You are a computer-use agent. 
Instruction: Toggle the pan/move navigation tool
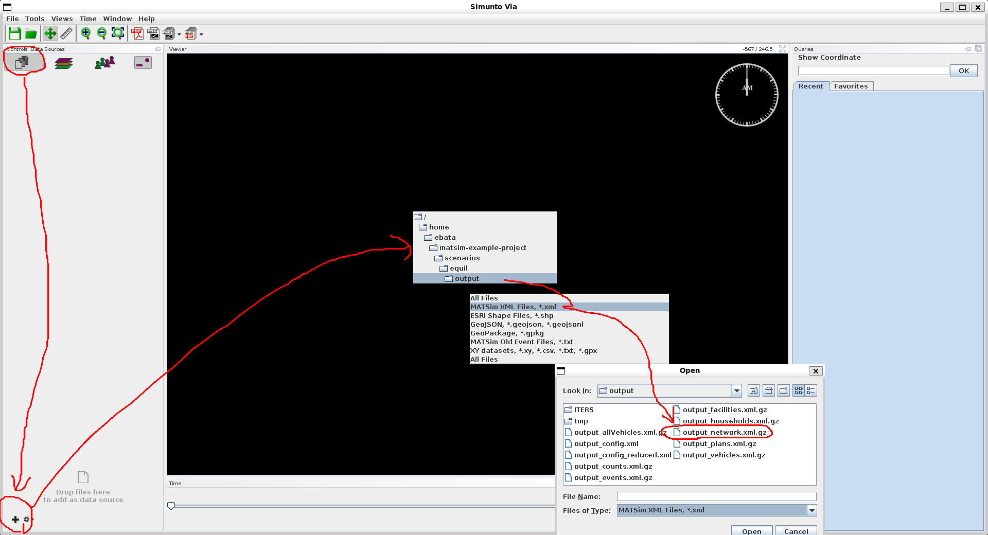click(50, 34)
